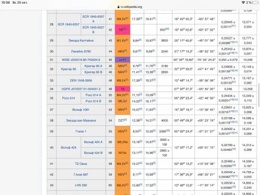Click the status bar time 10:08
The height and width of the screenshot is (195, 260).
tap(6, 3)
